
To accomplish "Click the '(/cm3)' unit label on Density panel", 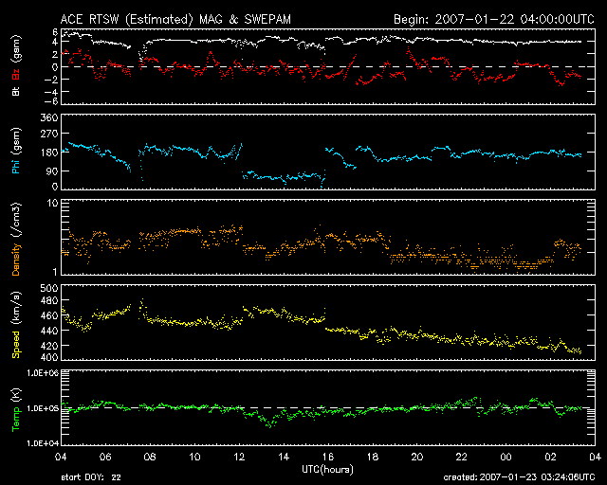I will coord(17,221).
